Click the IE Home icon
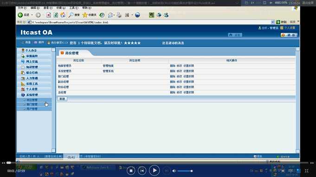Viewport: 316px width, 177px height. tap(63, 15)
